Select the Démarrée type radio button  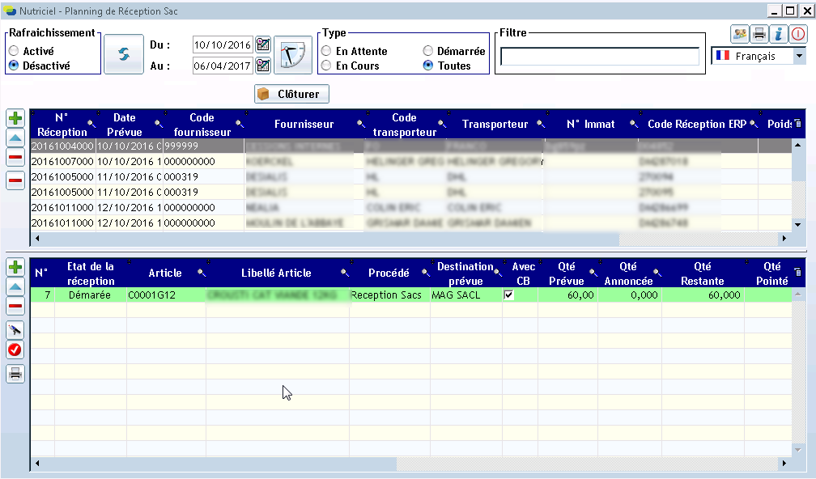coord(427,51)
